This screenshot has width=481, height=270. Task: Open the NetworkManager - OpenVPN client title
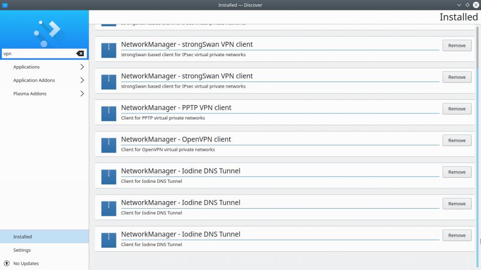click(x=176, y=139)
